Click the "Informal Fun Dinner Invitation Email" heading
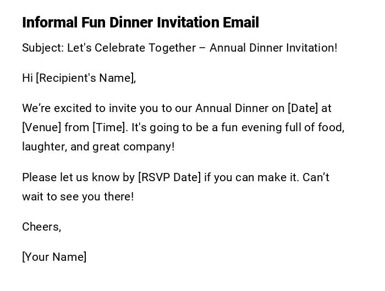The image size is (385, 291). click(140, 23)
